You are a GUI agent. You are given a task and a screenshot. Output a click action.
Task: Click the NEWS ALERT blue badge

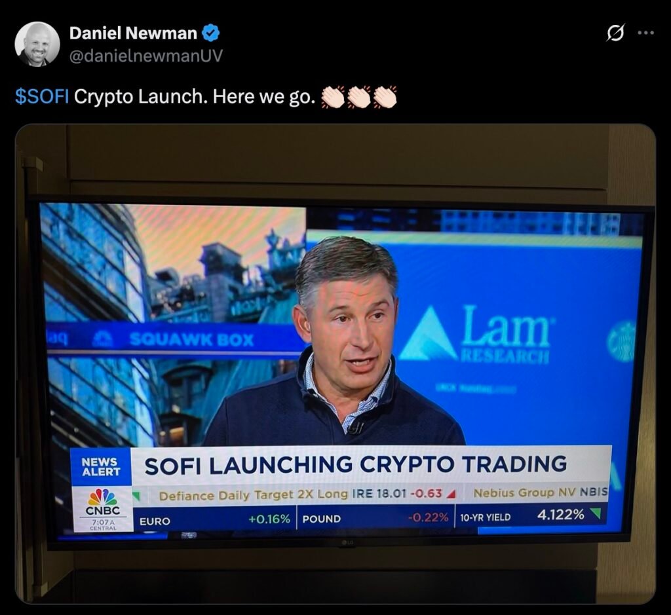101,467
